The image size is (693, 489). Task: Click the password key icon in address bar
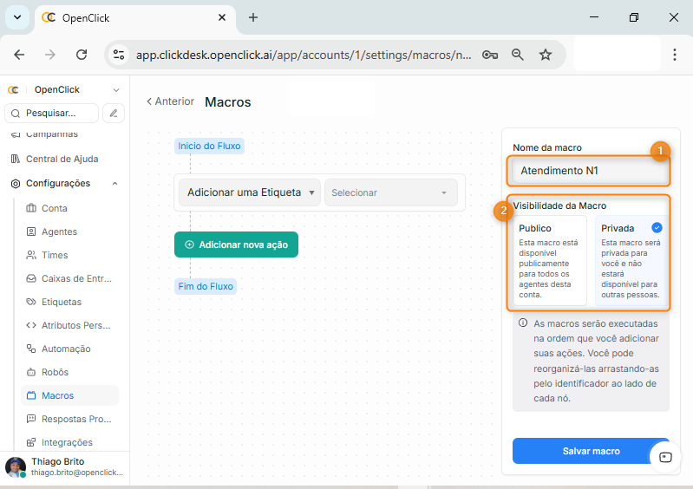[x=490, y=55]
